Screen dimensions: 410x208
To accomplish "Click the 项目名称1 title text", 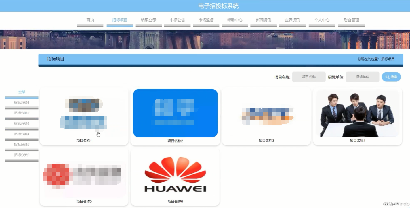I will pos(84,141).
